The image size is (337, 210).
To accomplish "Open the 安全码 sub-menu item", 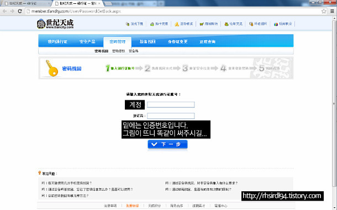I will pos(134,51).
